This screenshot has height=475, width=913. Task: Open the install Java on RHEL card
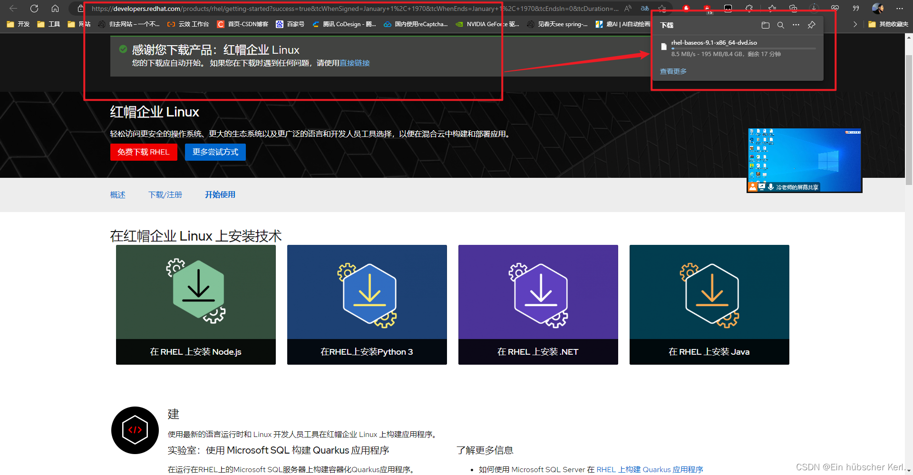[x=709, y=305]
